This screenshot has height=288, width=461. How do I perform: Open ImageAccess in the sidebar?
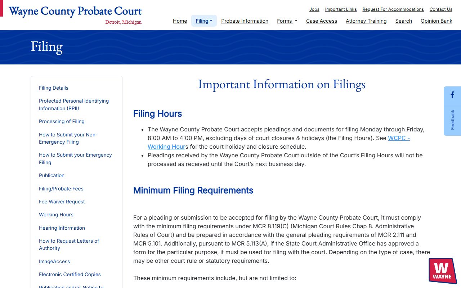54,261
